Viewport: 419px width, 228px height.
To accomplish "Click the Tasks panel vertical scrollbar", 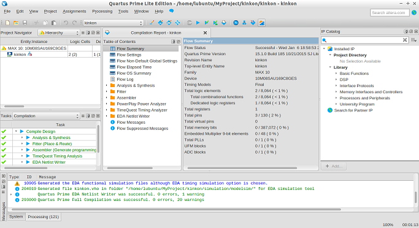I will click(98, 139).
